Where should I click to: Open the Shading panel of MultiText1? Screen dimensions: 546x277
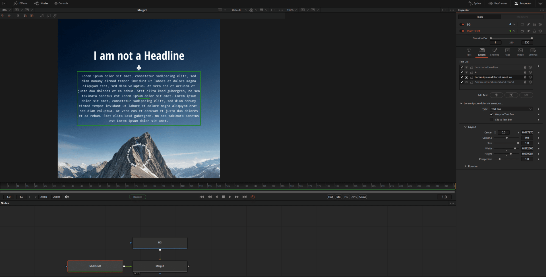[x=495, y=52]
